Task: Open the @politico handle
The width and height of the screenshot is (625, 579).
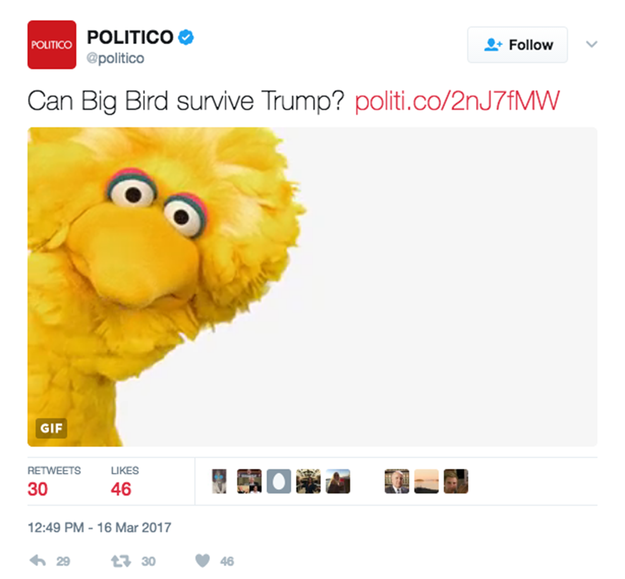Action: click(x=115, y=58)
